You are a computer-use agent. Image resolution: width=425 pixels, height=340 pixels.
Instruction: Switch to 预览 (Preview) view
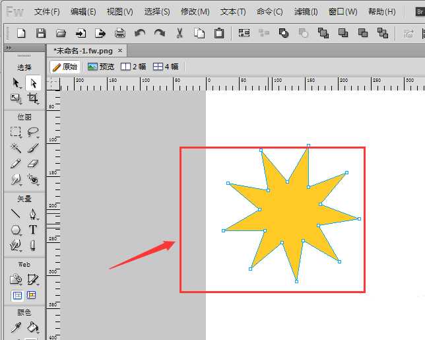[101, 67]
